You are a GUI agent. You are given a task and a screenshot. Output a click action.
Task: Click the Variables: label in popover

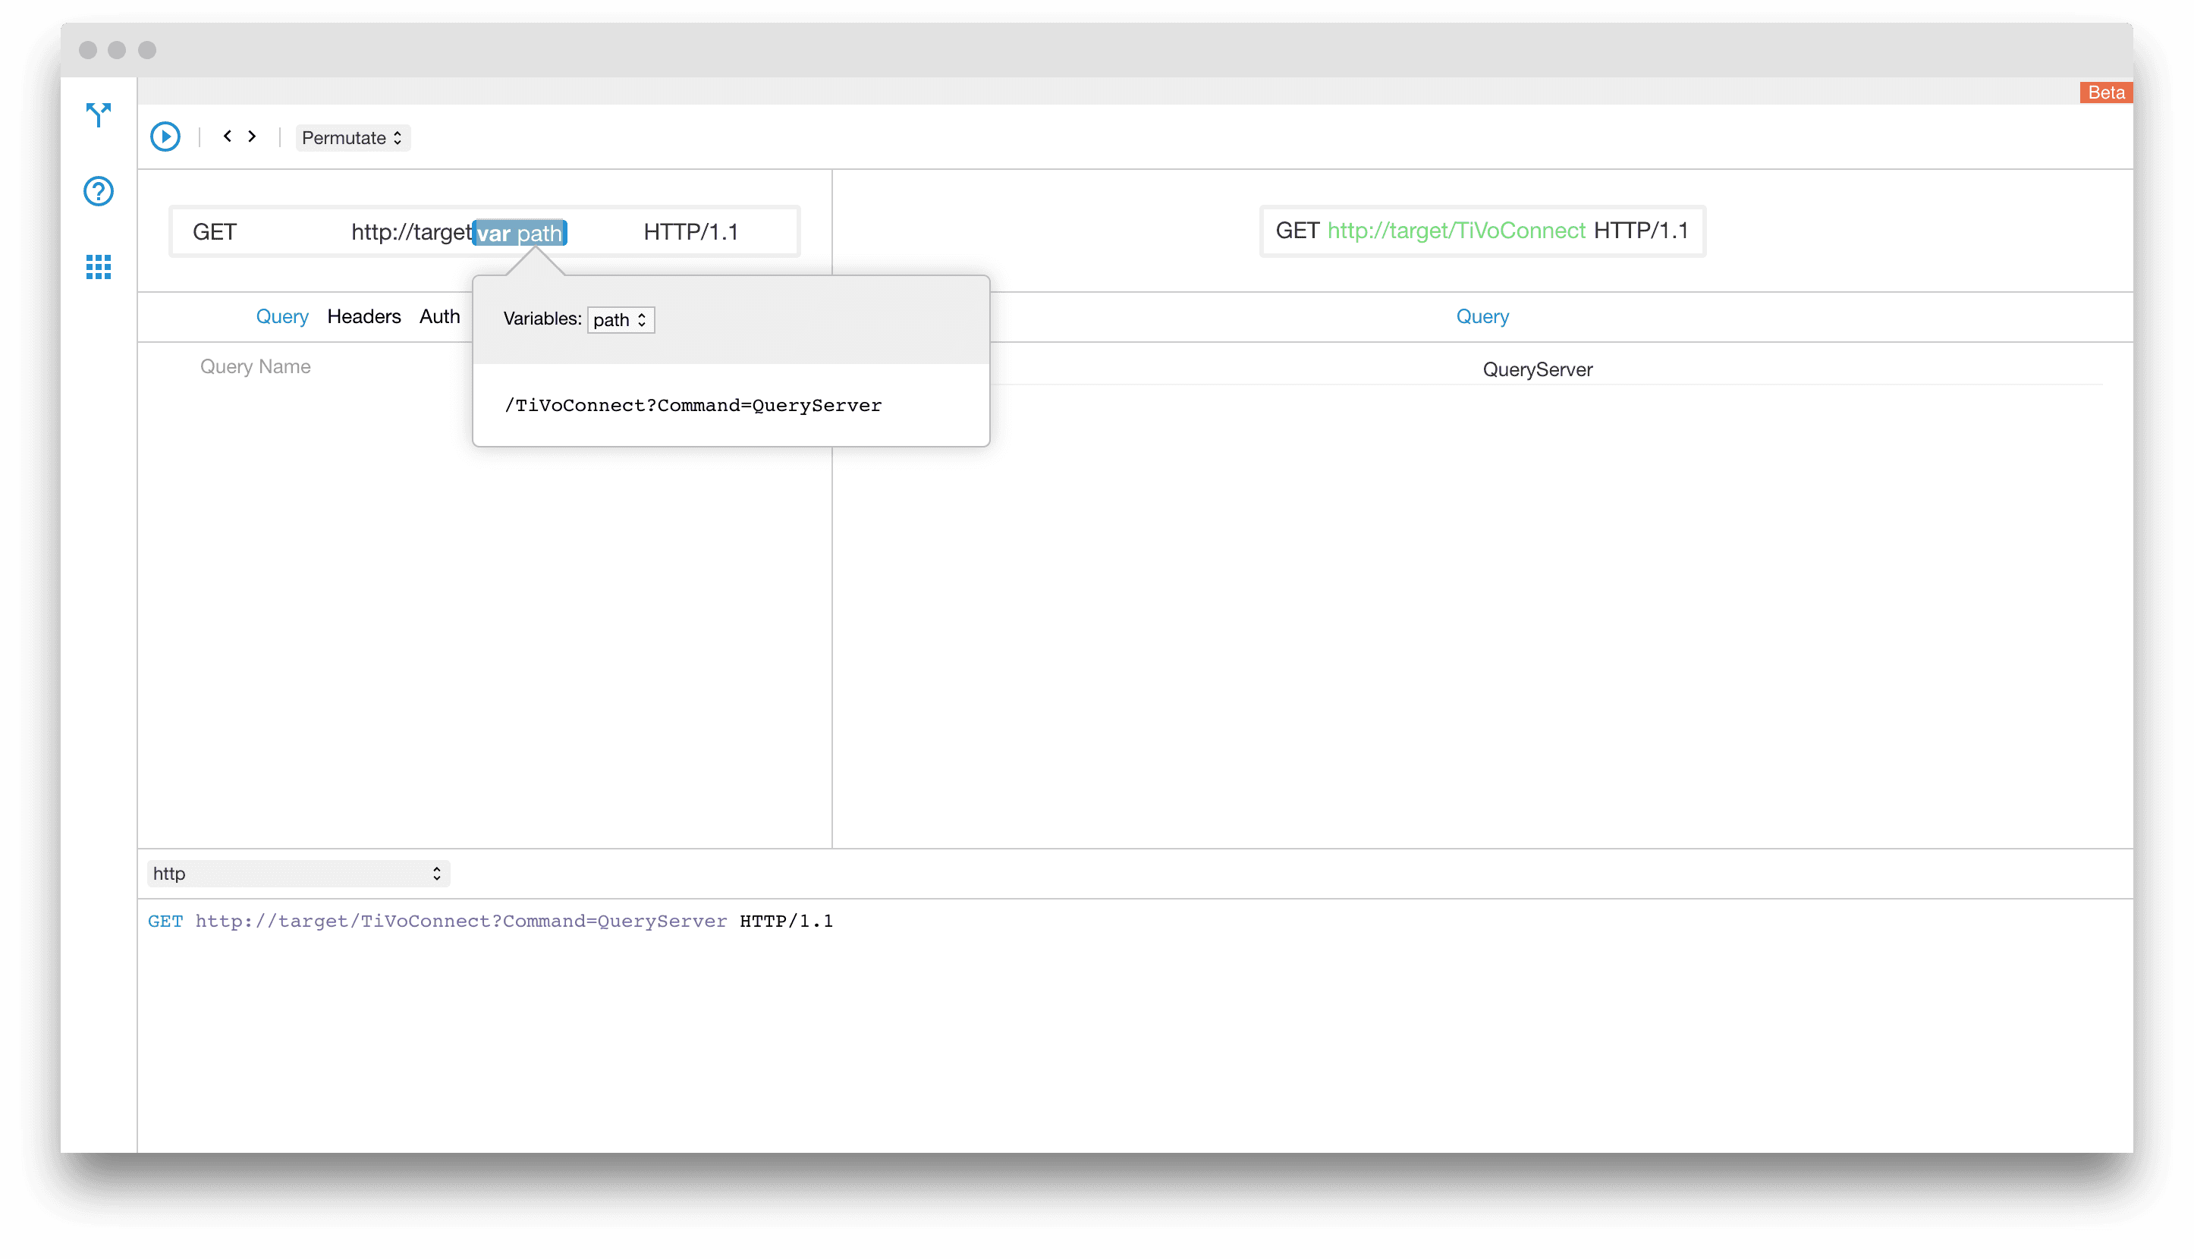click(x=542, y=319)
